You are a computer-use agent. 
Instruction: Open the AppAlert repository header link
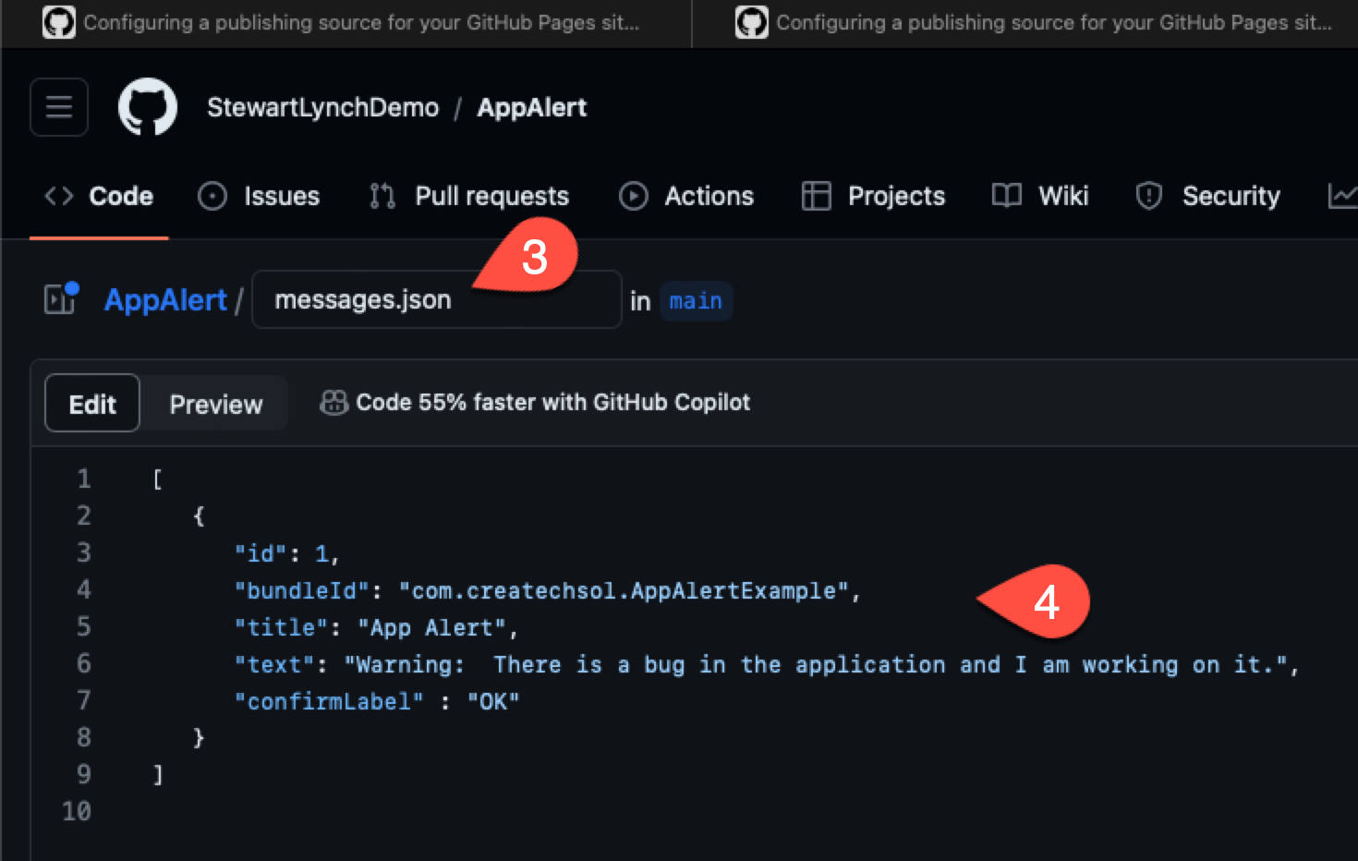pos(532,107)
